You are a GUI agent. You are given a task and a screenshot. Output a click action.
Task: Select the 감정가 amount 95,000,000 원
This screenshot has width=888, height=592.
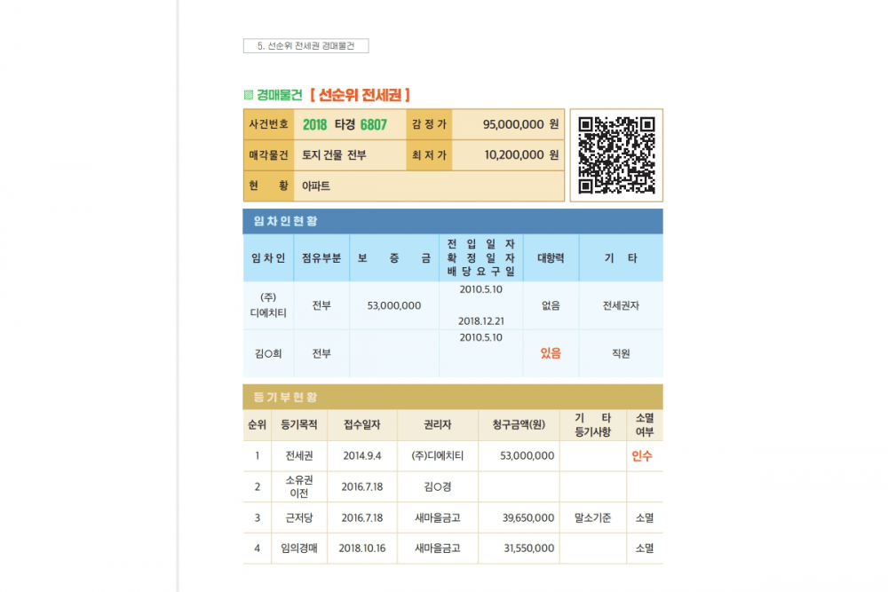[520, 124]
